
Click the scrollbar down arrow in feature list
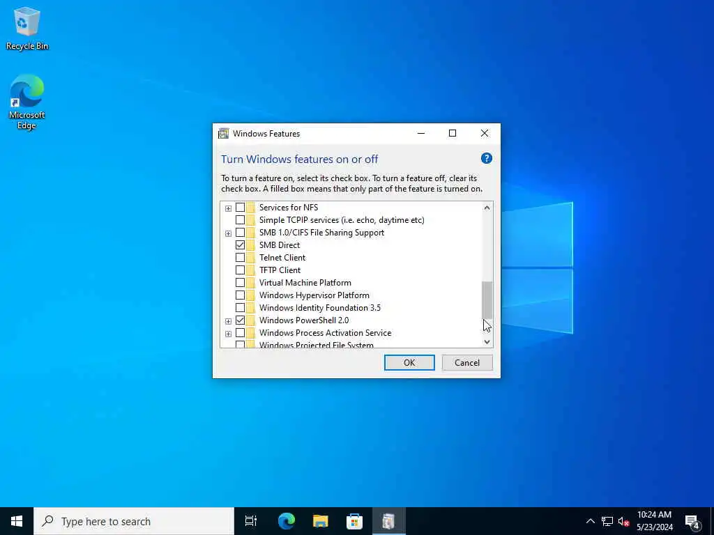pyautogui.click(x=487, y=341)
